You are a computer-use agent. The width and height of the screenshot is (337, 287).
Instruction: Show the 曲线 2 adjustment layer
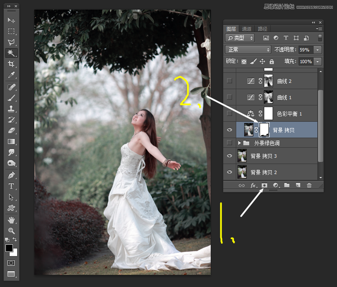point(229,80)
